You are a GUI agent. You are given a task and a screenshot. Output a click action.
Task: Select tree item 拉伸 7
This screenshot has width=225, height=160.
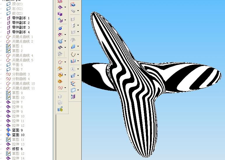coord(15,102)
